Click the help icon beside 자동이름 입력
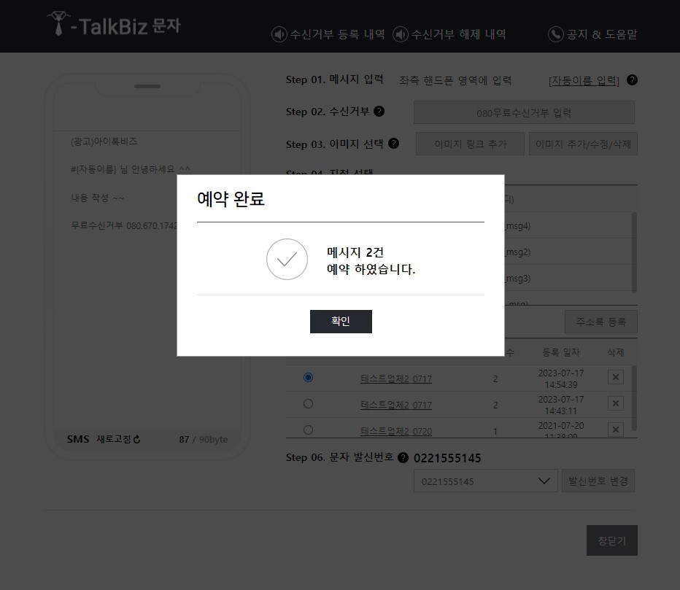 pos(630,80)
